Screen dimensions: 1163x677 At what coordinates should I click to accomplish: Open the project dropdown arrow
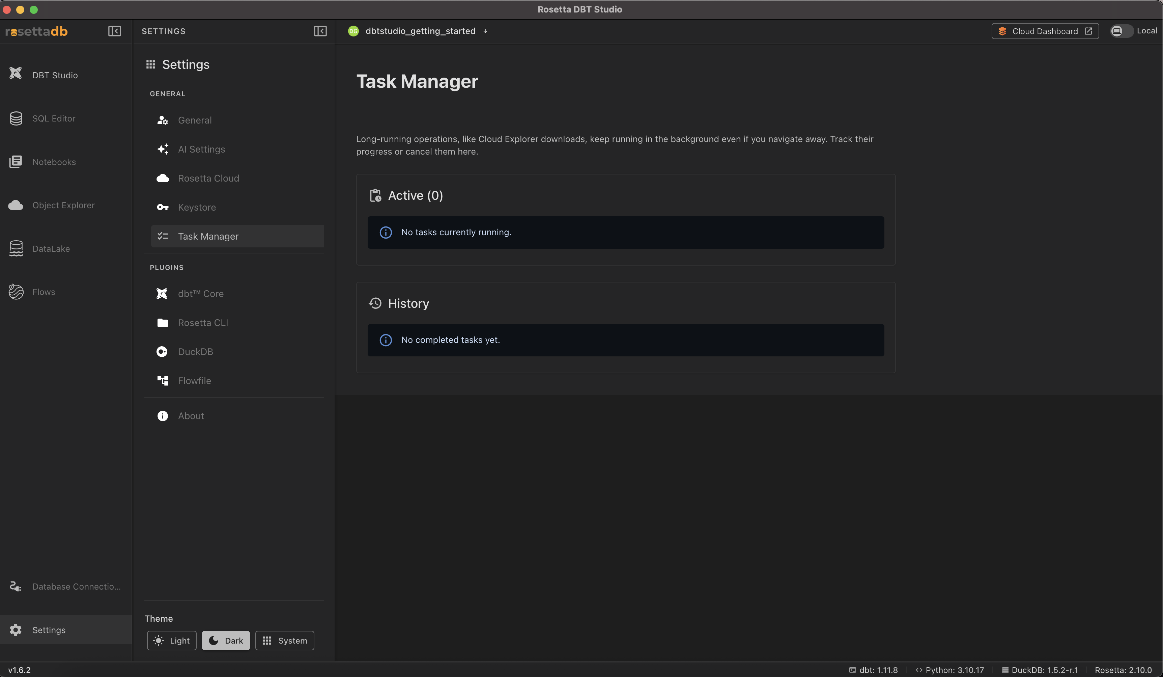[x=485, y=31]
